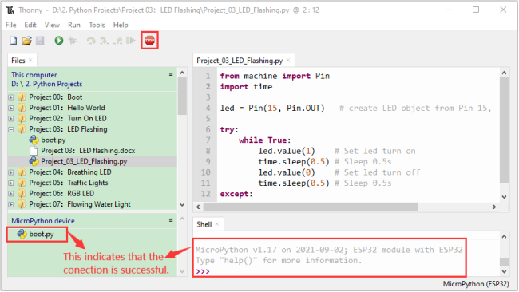The width and height of the screenshot is (519, 292).
Task: Click the file tree scroll down arrow
Action: [182, 205]
